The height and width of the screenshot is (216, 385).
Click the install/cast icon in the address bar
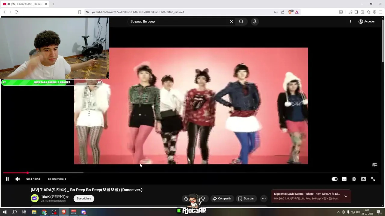pyautogui.click(x=276, y=12)
